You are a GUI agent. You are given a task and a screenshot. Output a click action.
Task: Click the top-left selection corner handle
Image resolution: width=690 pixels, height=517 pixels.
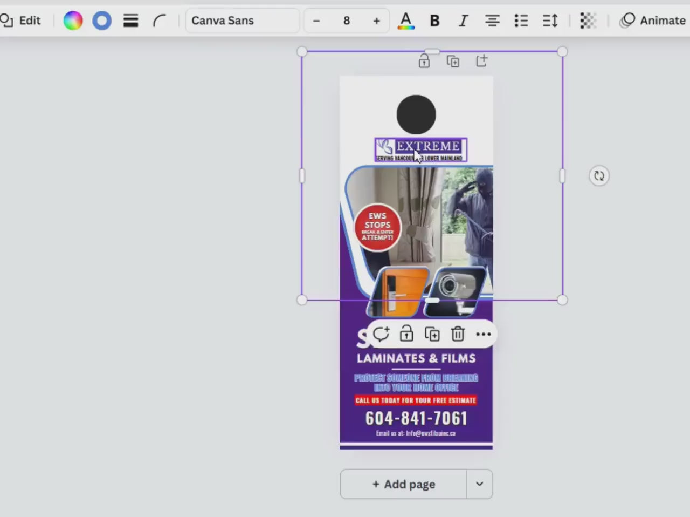click(x=302, y=52)
